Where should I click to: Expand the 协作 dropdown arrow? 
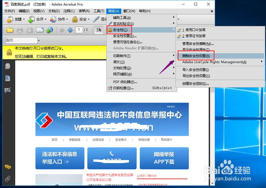[x=67, y=19]
